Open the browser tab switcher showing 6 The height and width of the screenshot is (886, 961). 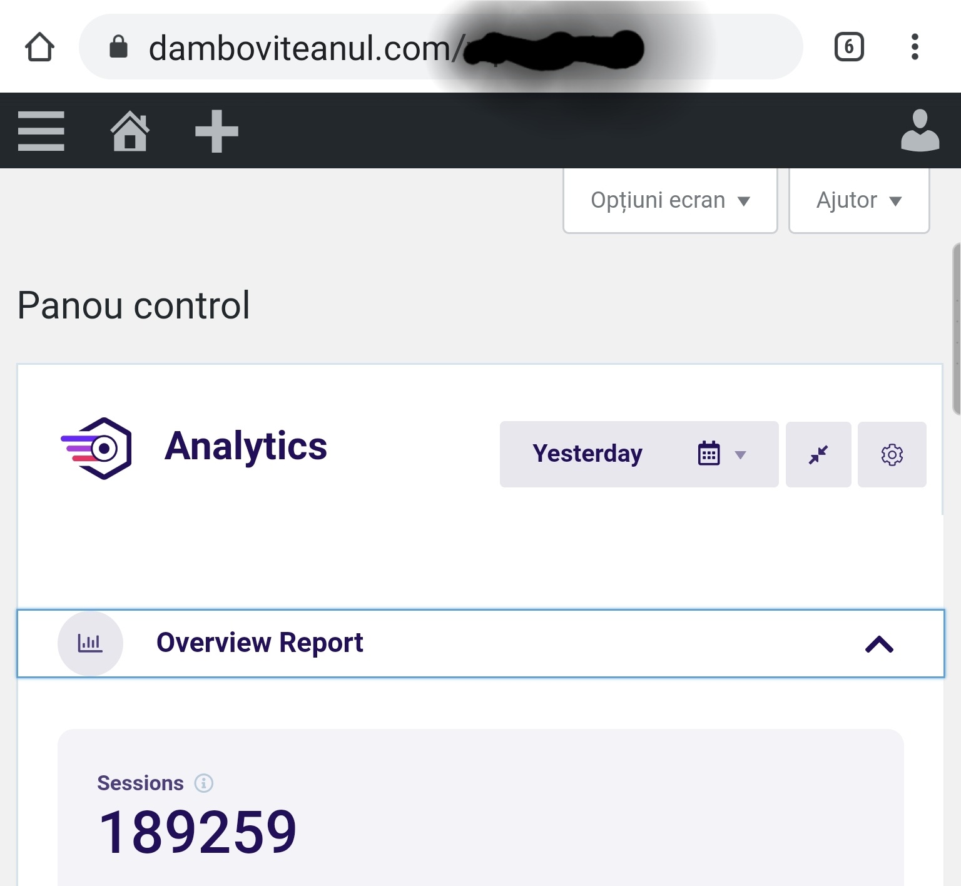pyautogui.click(x=849, y=47)
